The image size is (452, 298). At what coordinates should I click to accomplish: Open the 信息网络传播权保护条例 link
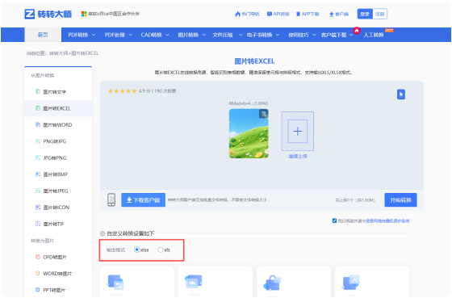click(387, 221)
